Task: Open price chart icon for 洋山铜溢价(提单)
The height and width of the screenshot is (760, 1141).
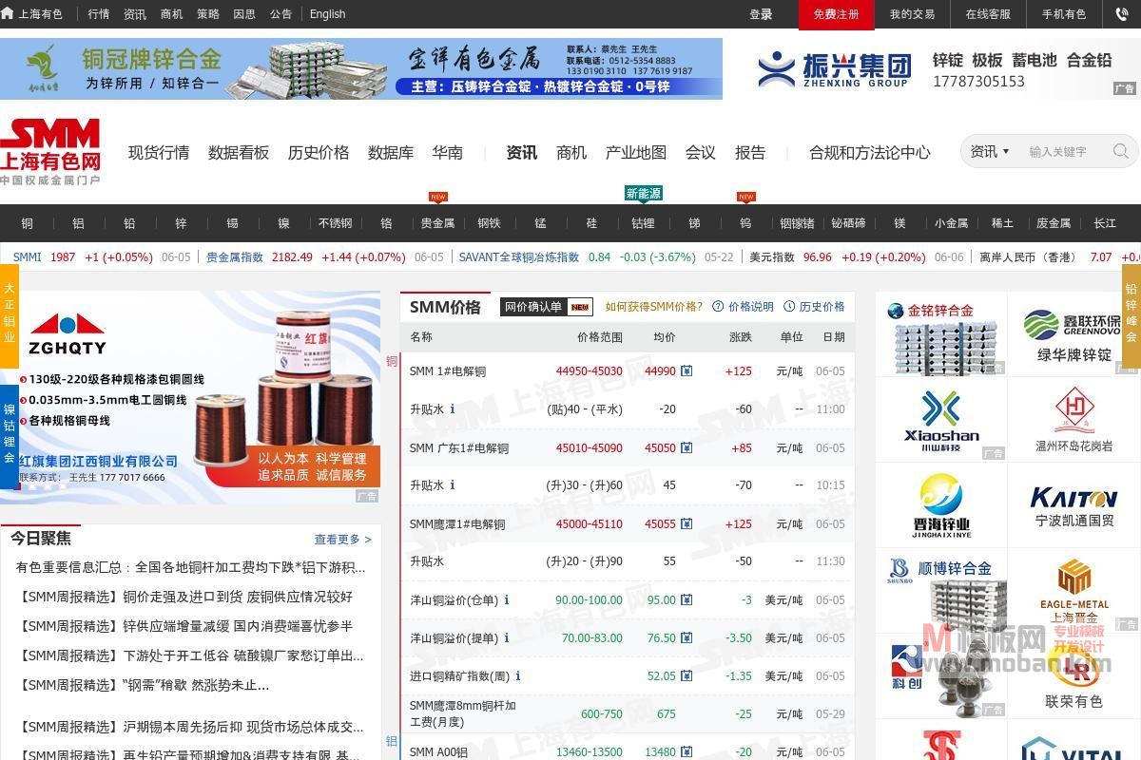Action: 687,638
